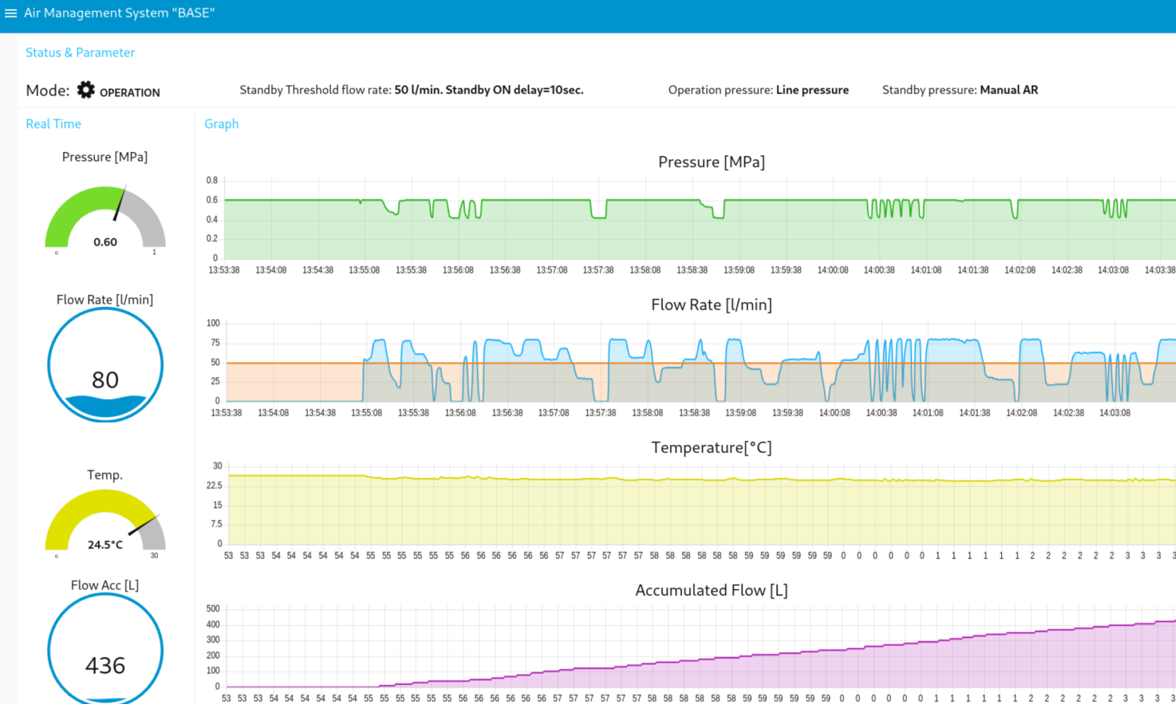Click the Temperature[°C] graph title
Image resolution: width=1176 pixels, height=704 pixels.
[x=711, y=448]
